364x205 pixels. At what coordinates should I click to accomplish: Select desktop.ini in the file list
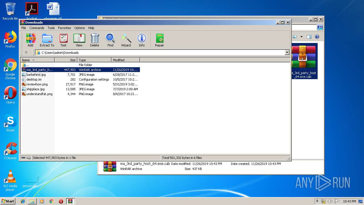click(x=80, y=79)
